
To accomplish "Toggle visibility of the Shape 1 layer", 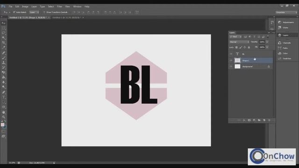I will point(231,60).
